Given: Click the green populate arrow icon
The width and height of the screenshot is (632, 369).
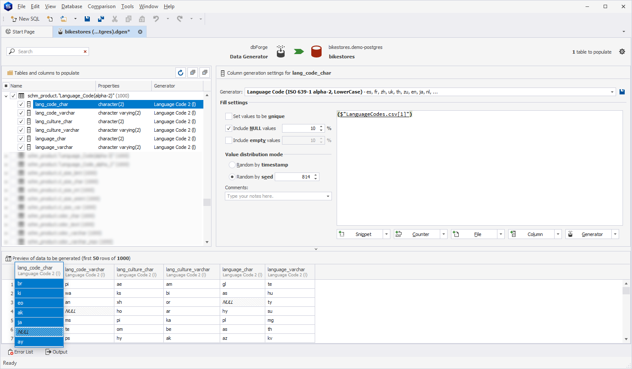Looking at the screenshot, I should tap(299, 51).
